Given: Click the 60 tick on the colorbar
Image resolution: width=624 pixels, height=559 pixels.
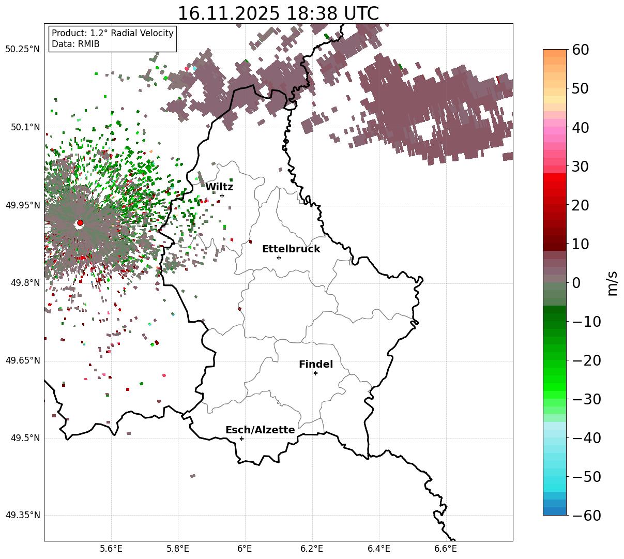Looking at the screenshot, I should point(580,50).
